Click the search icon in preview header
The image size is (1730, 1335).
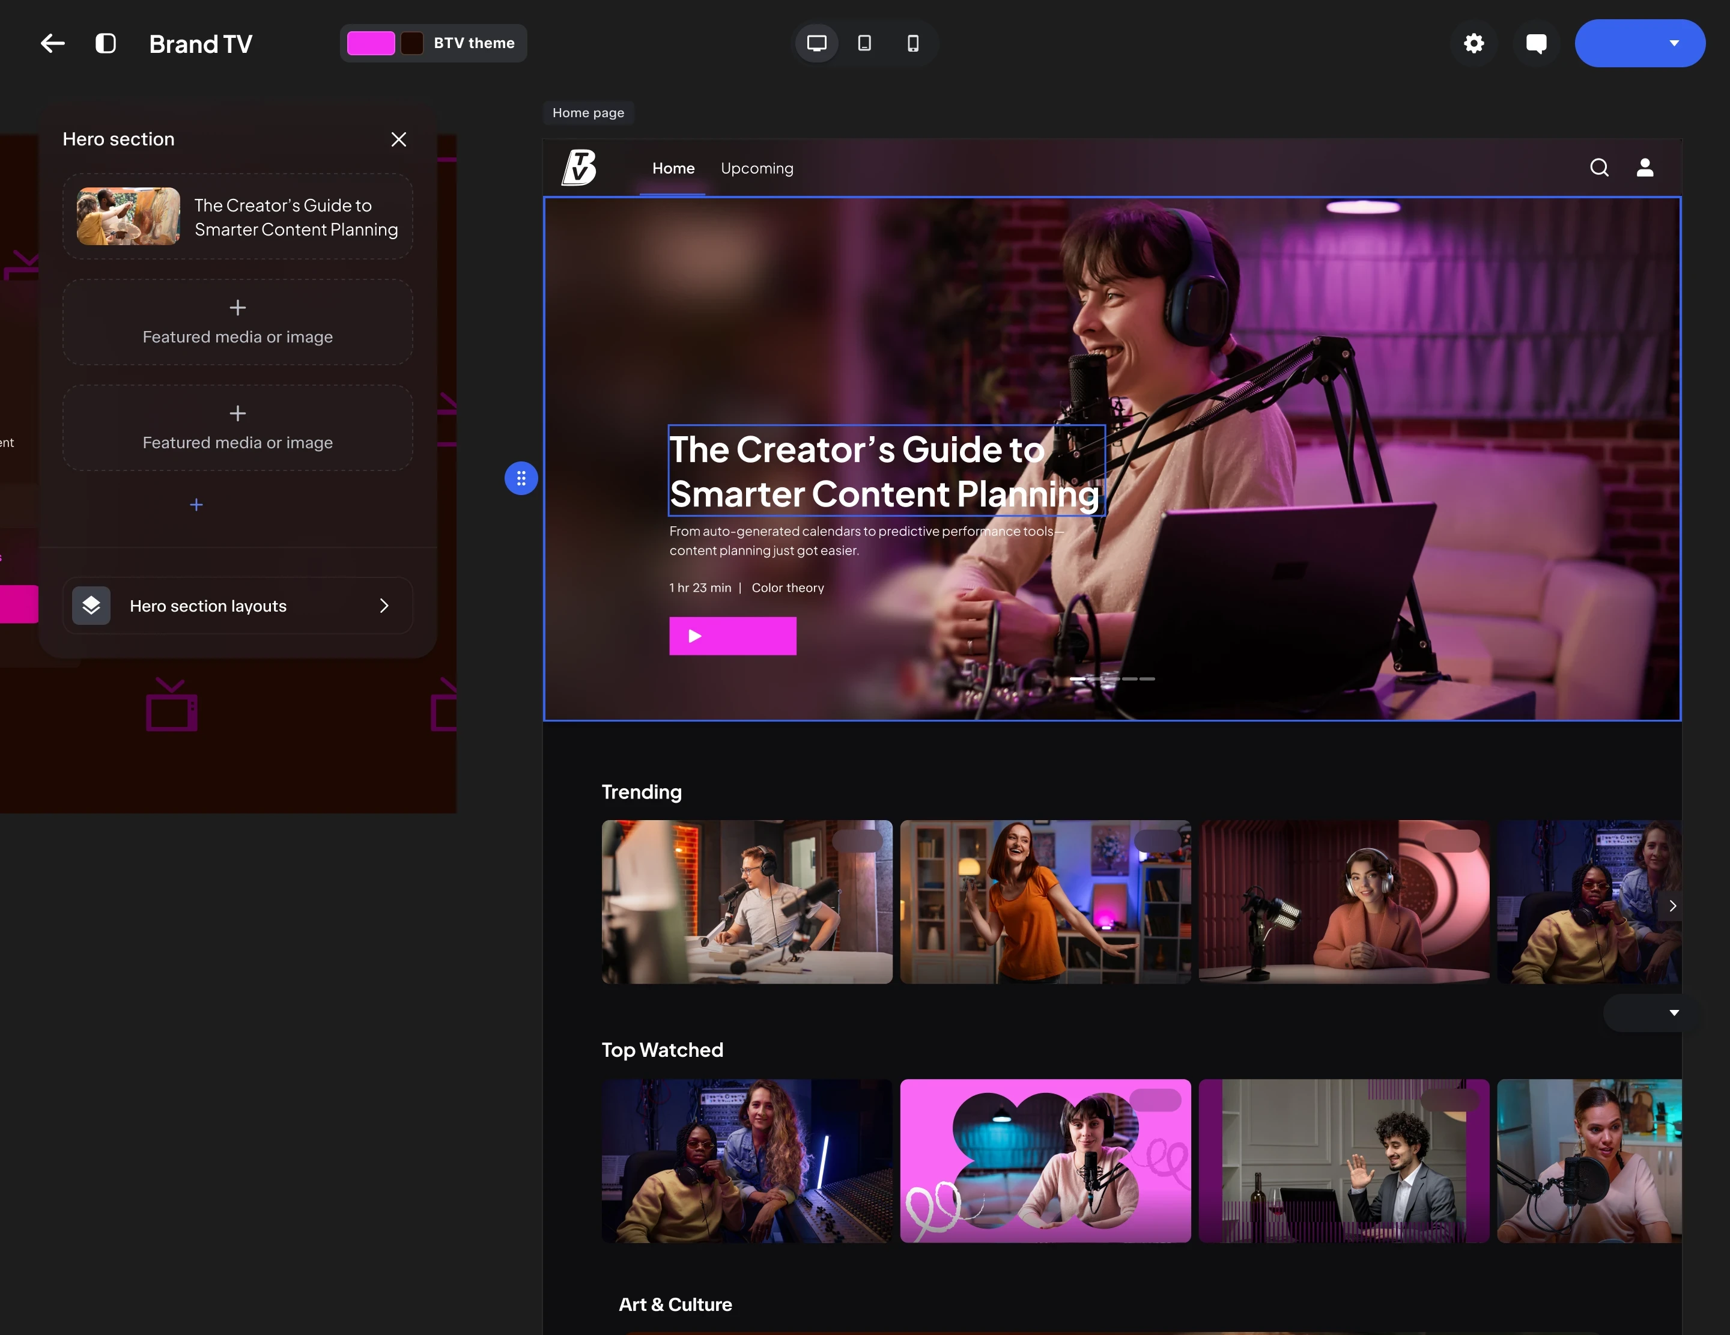[x=1598, y=168]
